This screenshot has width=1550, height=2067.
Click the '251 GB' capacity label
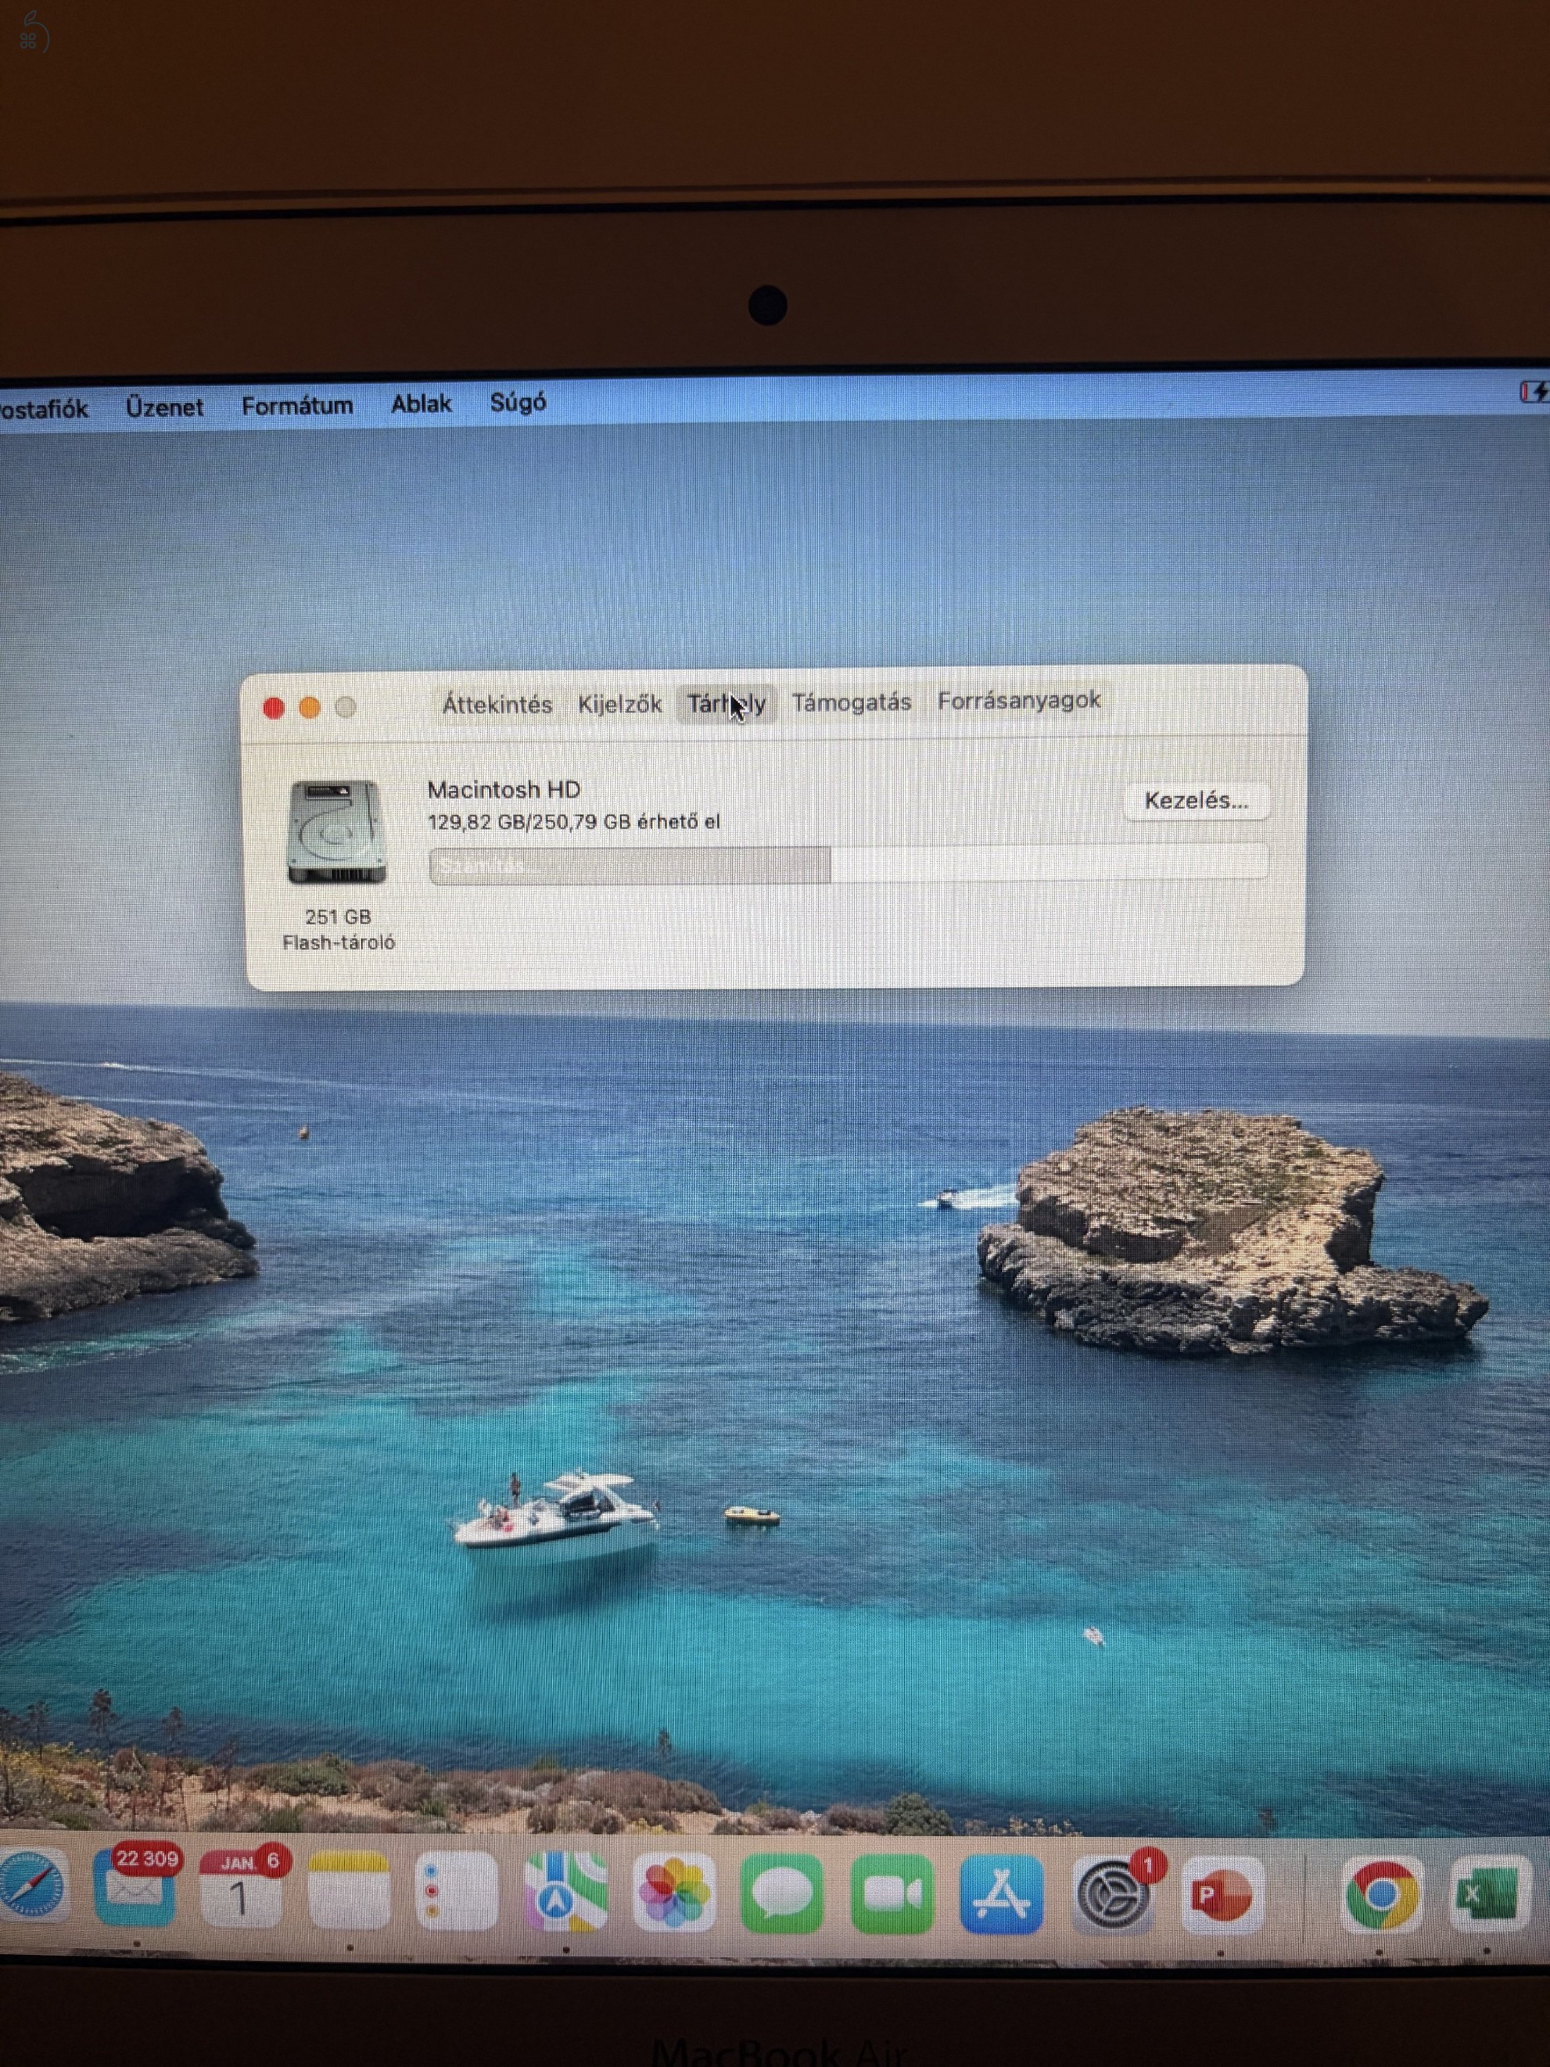click(338, 916)
